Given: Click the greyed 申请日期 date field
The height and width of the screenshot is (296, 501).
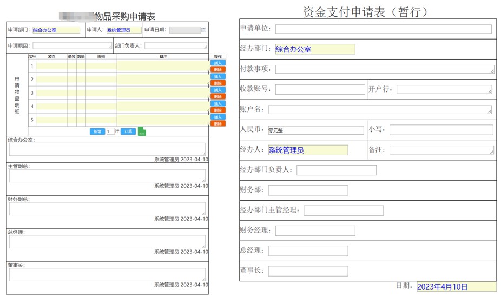Looking at the screenshot, I should [x=185, y=30].
